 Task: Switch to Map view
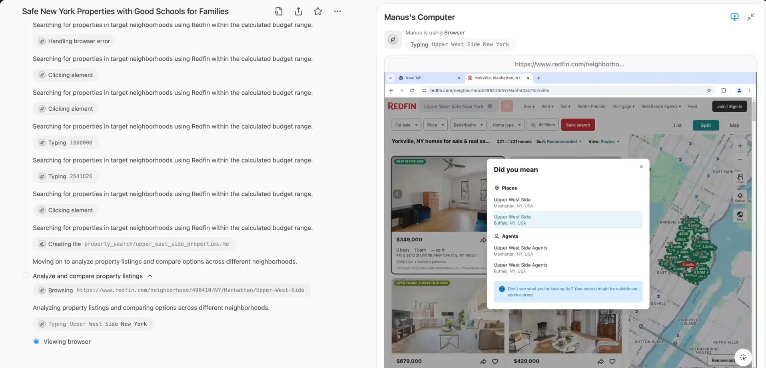click(x=734, y=125)
